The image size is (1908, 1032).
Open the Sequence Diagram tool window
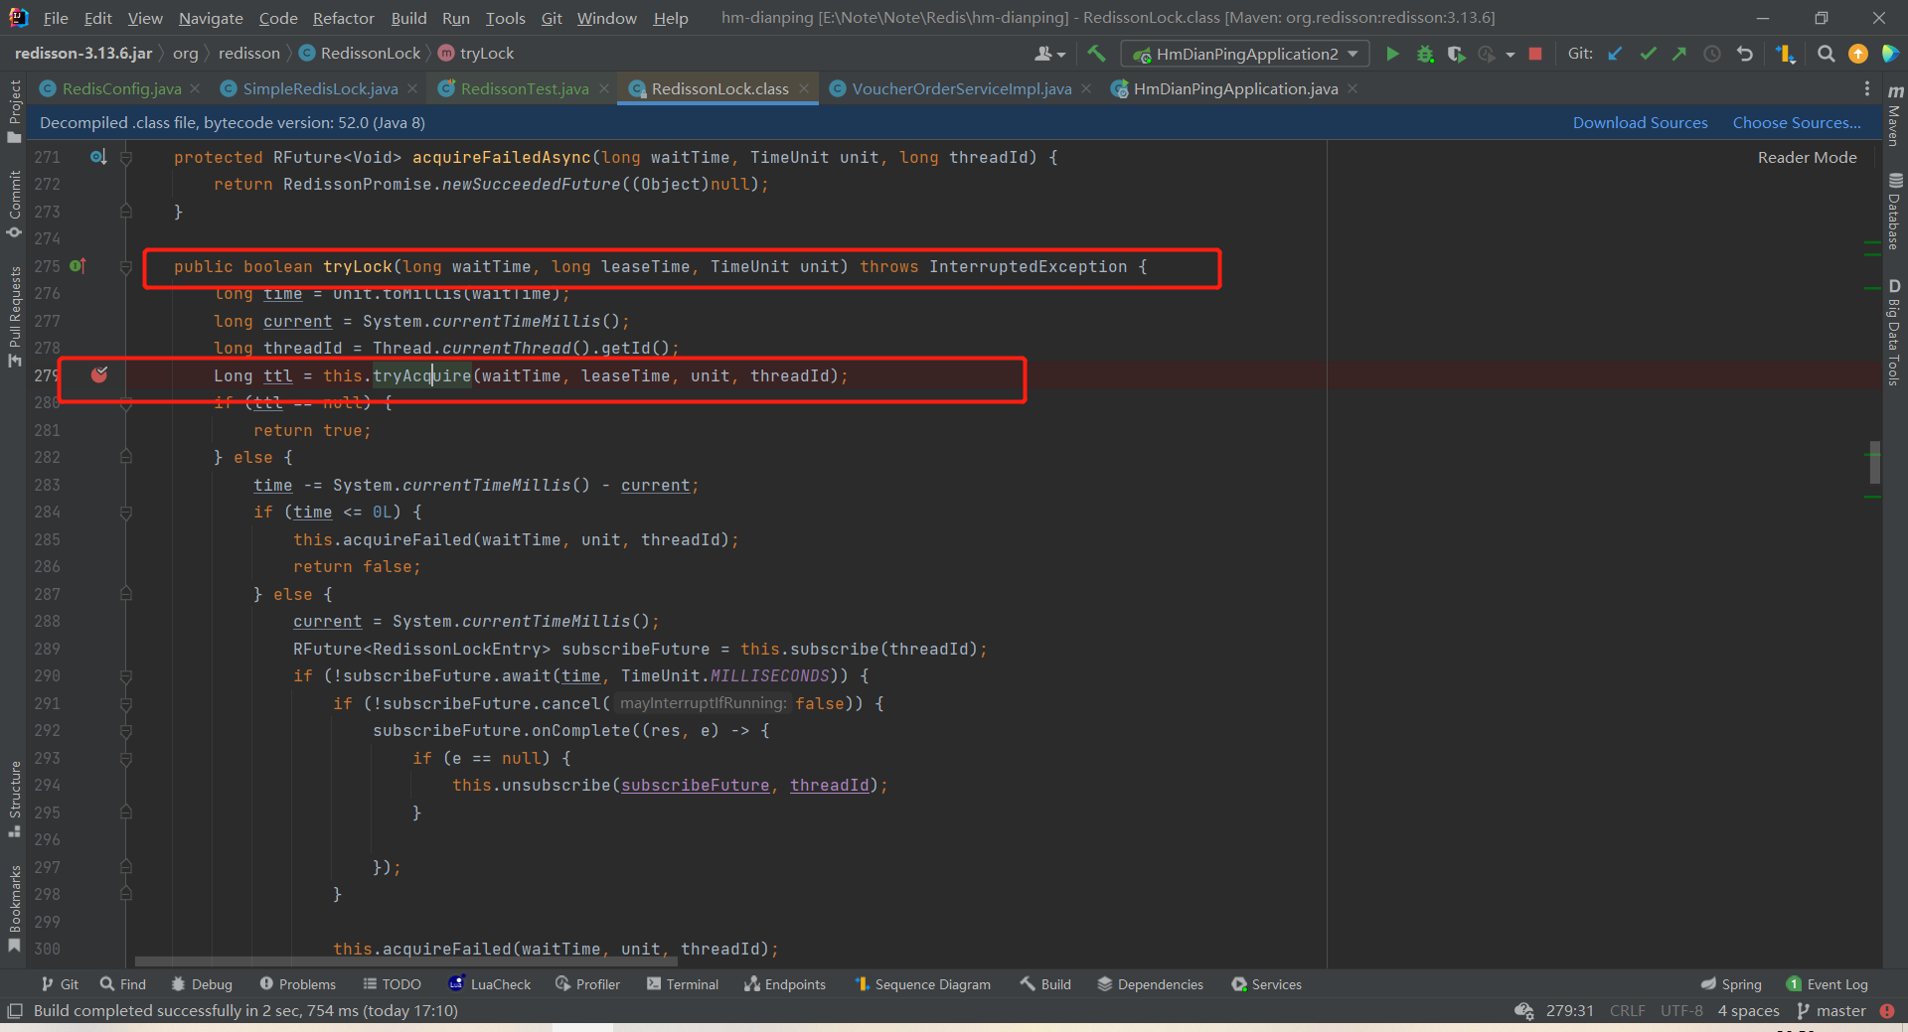point(922,984)
